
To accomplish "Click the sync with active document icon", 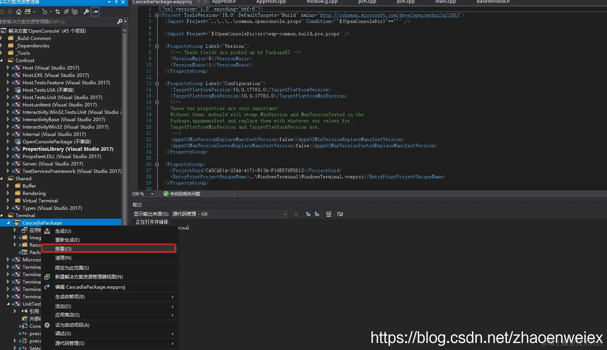I will [58, 12].
